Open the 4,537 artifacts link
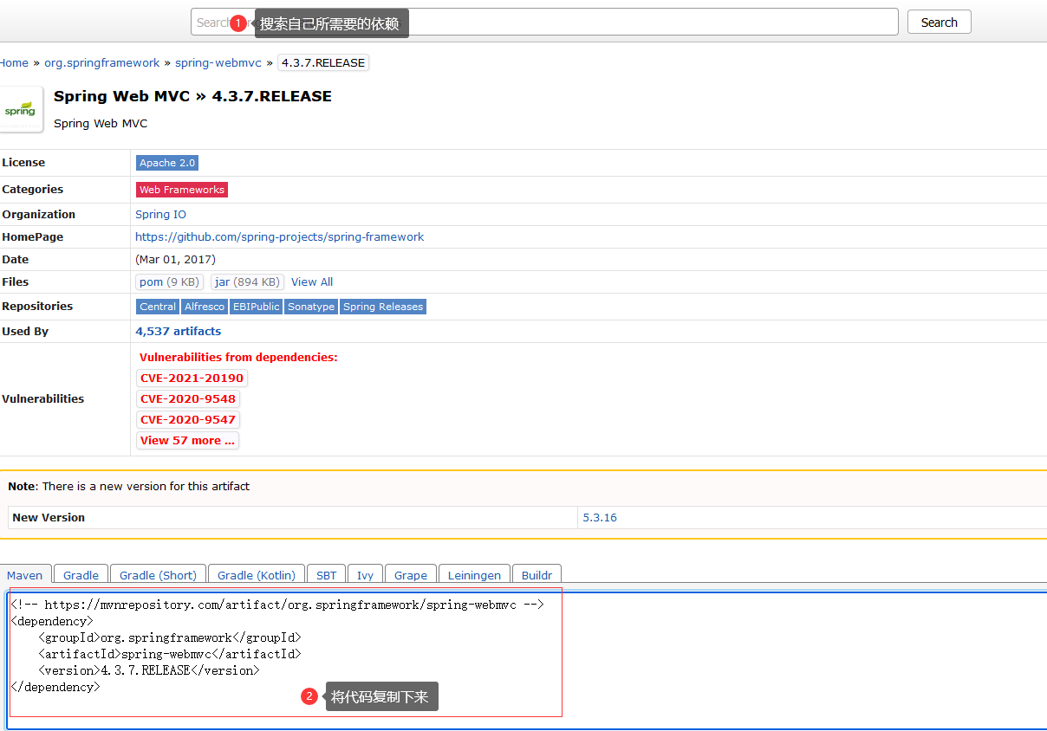The height and width of the screenshot is (731, 1047). tap(179, 332)
